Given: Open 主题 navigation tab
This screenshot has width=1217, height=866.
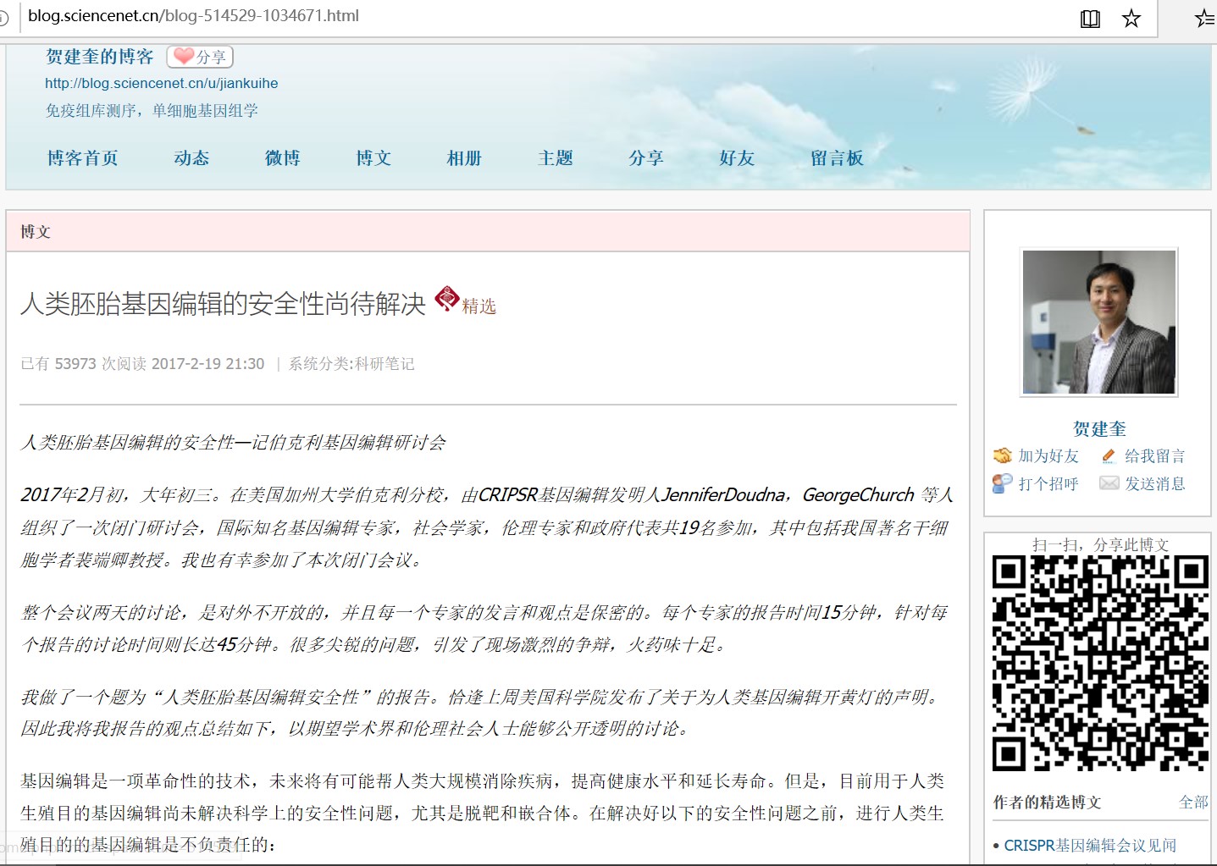Looking at the screenshot, I should point(556,158).
